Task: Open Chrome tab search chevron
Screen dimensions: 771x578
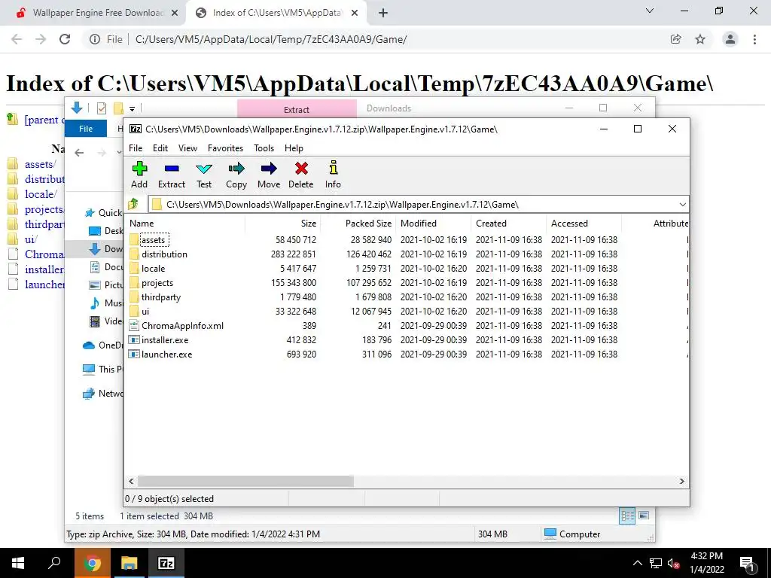Action: (650, 11)
